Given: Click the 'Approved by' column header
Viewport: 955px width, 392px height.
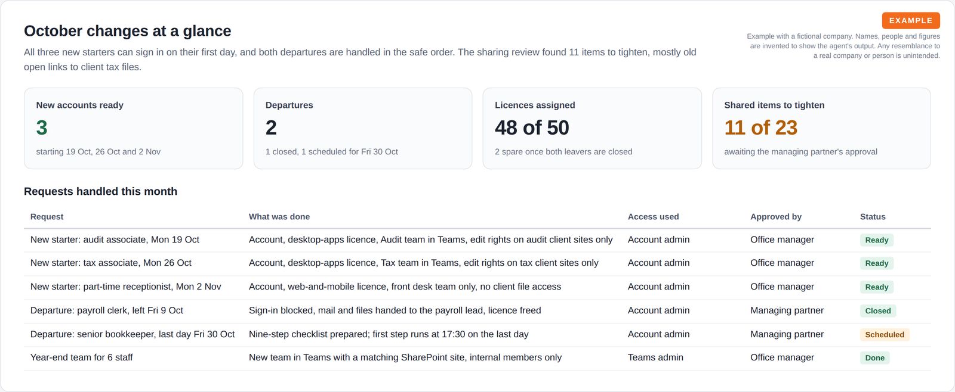Looking at the screenshot, I should (x=776, y=217).
